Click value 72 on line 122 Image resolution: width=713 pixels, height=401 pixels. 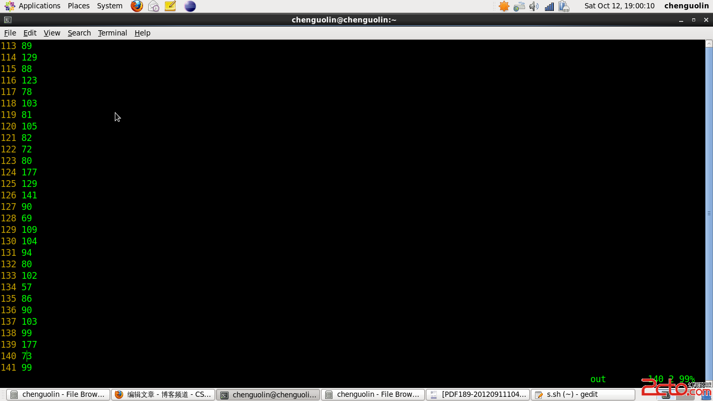27,149
